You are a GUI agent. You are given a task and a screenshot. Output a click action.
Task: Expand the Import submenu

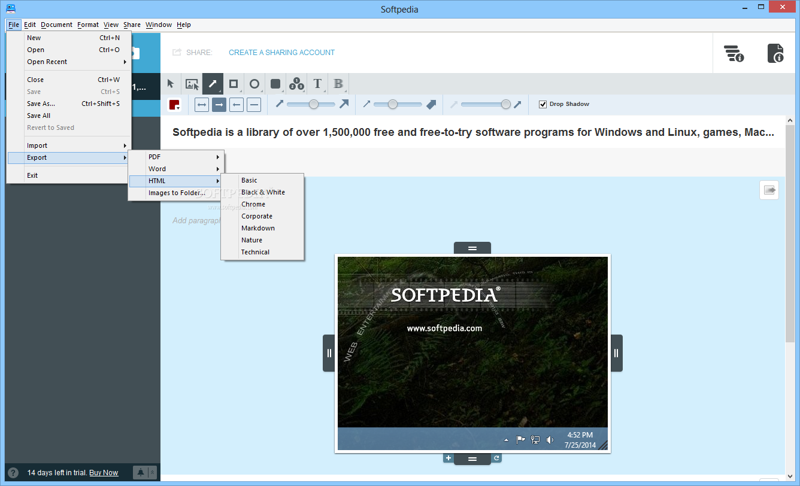click(x=69, y=145)
